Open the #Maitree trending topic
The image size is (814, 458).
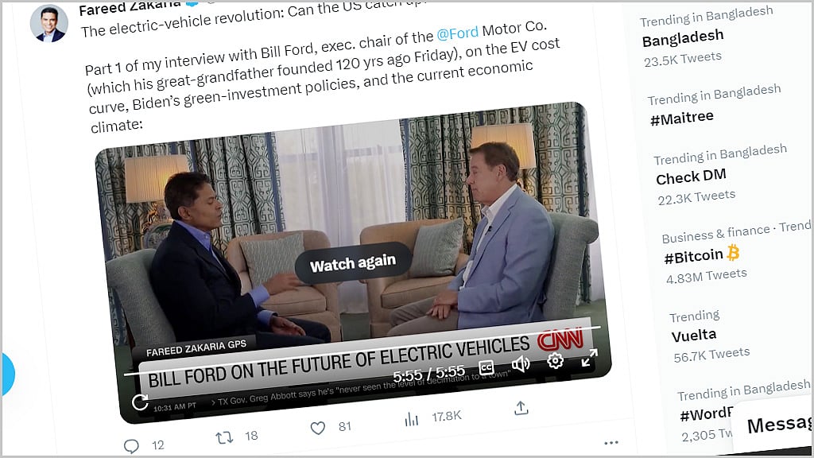(681, 118)
